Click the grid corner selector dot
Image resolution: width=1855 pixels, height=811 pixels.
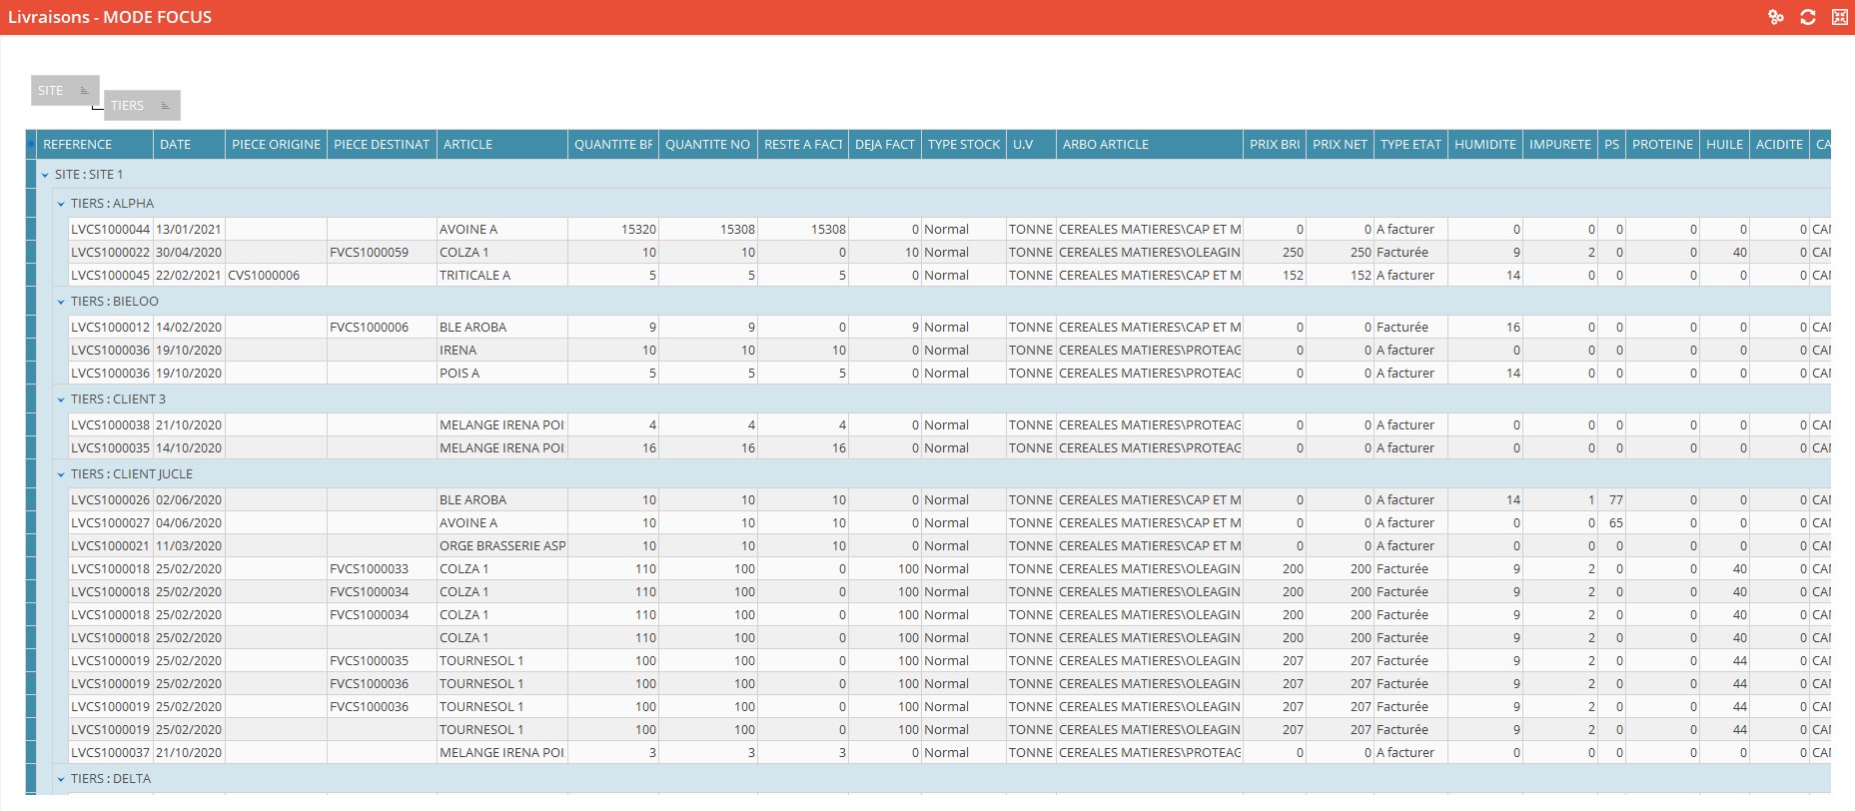31,145
